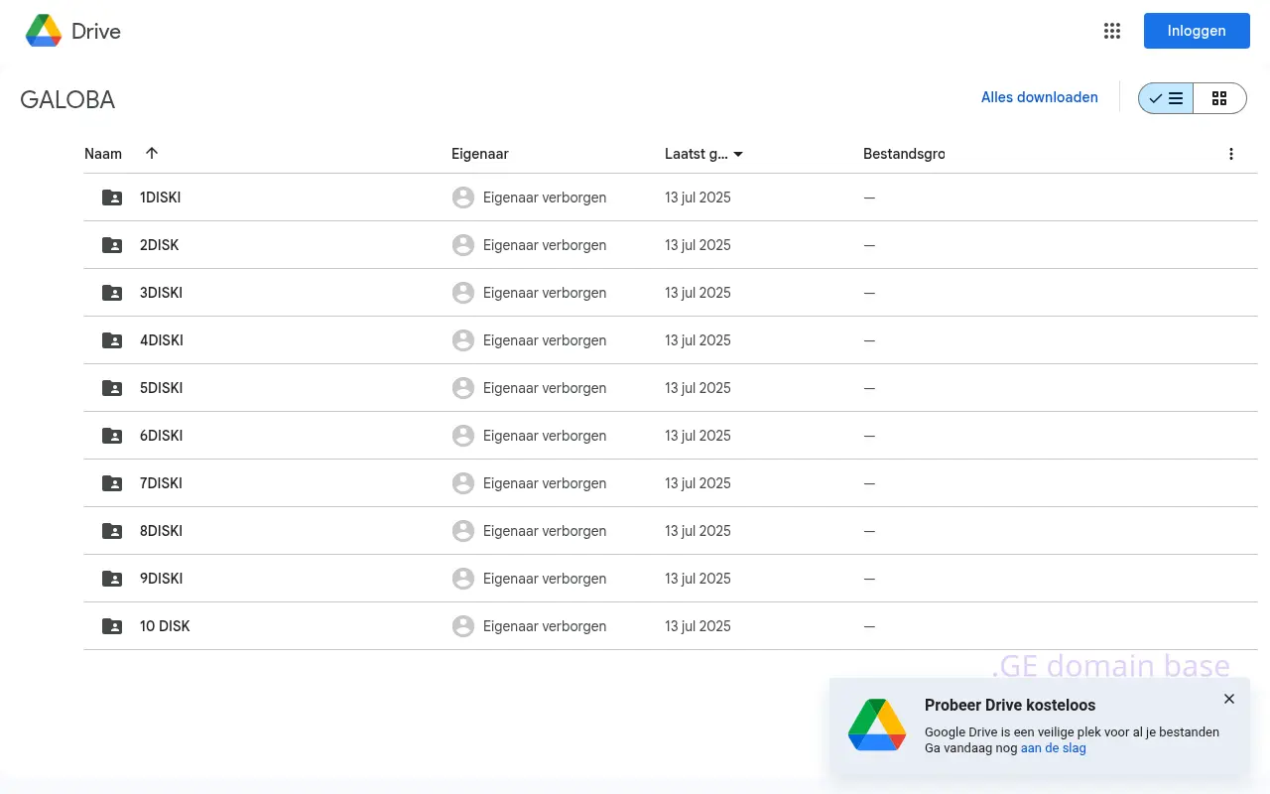Click the Drive logo in the promo popup

(x=877, y=726)
